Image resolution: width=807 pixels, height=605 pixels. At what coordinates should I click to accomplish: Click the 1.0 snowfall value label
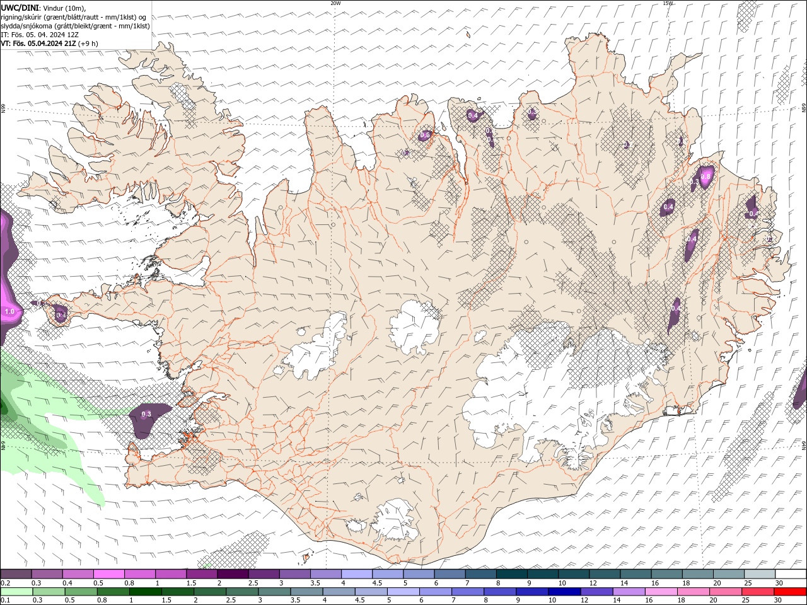pyautogui.click(x=9, y=311)
